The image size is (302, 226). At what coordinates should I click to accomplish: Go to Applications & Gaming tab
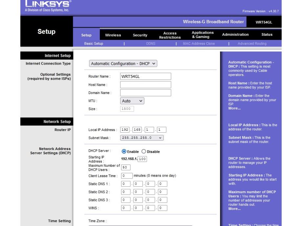[203, 35]
